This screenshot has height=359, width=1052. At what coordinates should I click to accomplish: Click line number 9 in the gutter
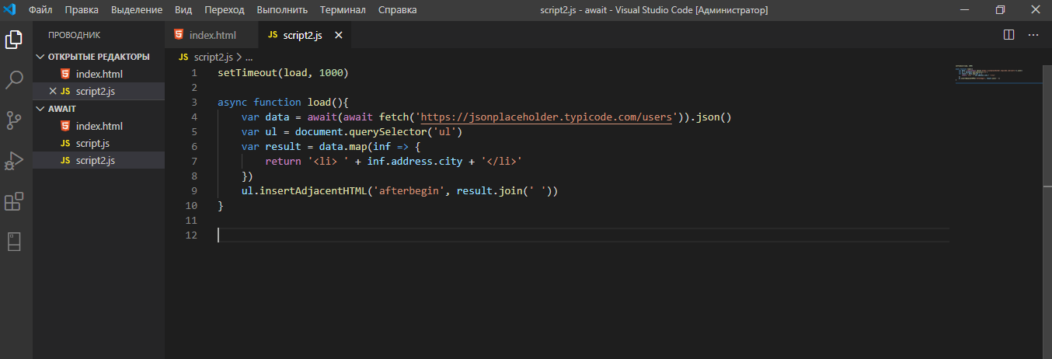pyautogui.click(x=193, y=191)
